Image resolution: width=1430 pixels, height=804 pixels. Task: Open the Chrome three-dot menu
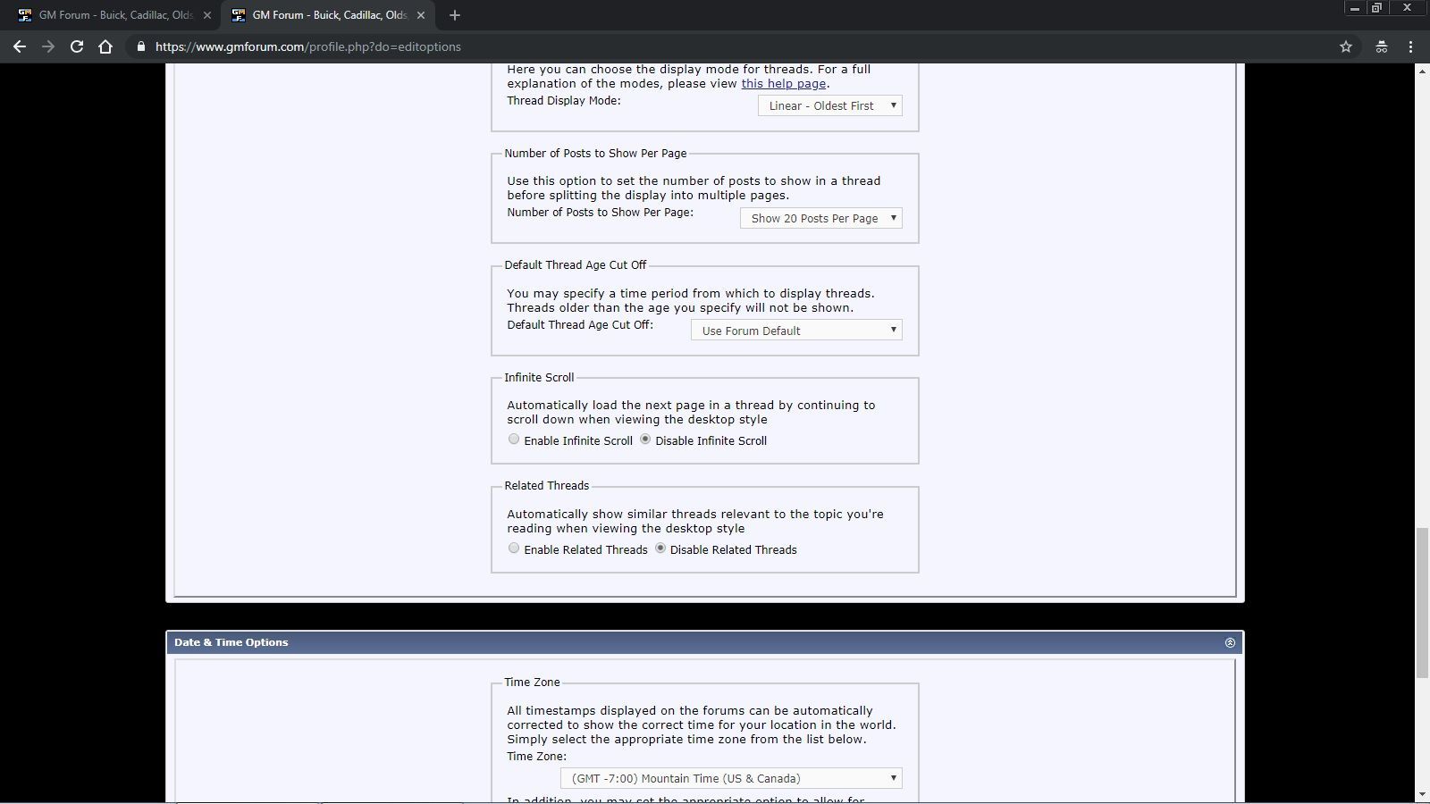(1411, 46)
